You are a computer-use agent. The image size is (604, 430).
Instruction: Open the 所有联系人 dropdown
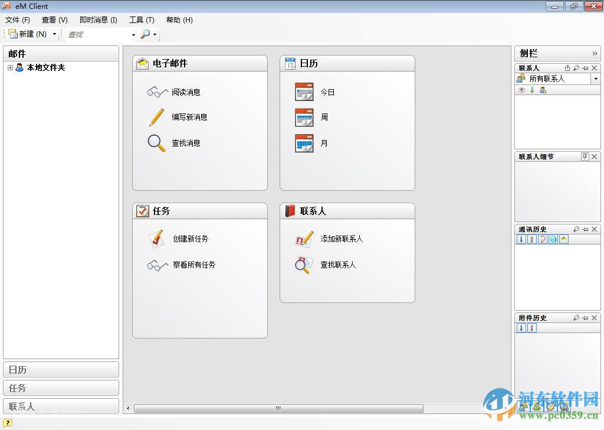(x=595, y=78)
